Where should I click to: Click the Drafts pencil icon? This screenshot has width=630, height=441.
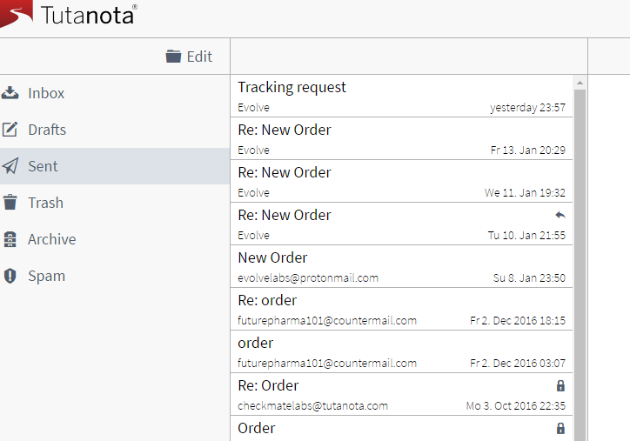(10, 130)
